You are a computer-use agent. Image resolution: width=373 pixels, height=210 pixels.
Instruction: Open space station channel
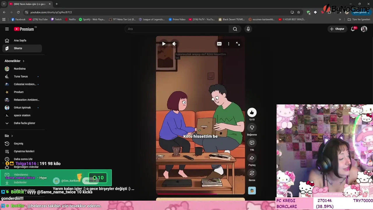click(22, 115)
